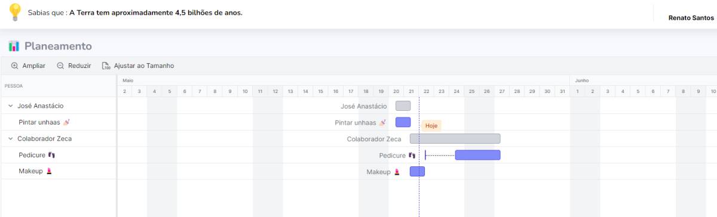Image resolution: width=717 pixels, height=217 pixels.
Task: Click the Hoje today marker label
Action: pyautogui.click(x=431, y=126)
